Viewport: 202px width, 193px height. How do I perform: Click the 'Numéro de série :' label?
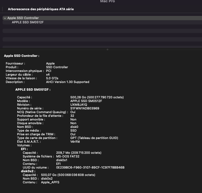30,108
